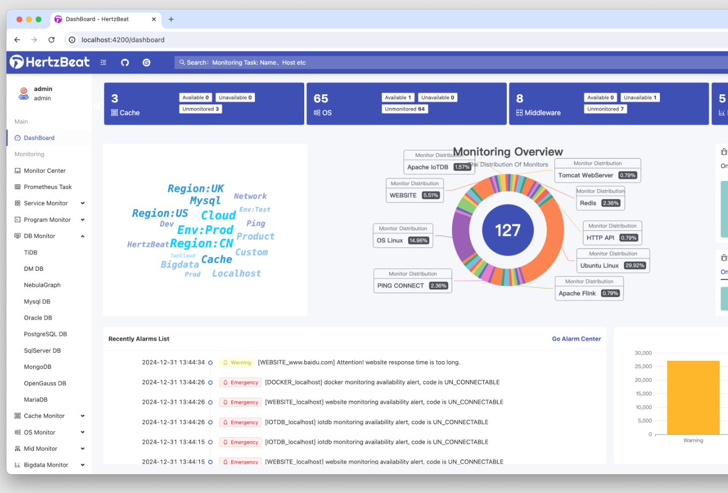Open Monitor Center from sidebar
The height and width of the screenshot is (493, 728).
(44, 171)
